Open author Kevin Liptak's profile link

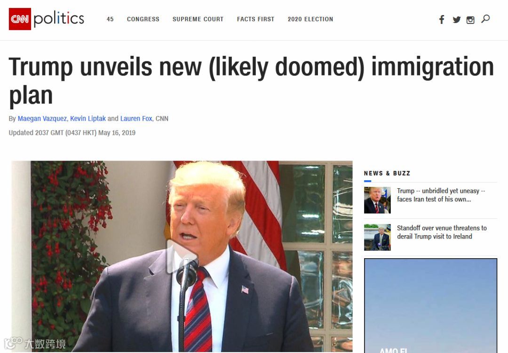point(88,119)
